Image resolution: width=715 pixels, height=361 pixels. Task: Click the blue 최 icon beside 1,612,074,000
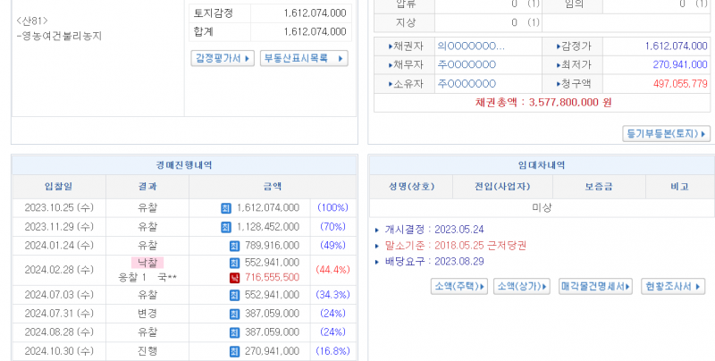pyautogui.click(x=225, y=207)
